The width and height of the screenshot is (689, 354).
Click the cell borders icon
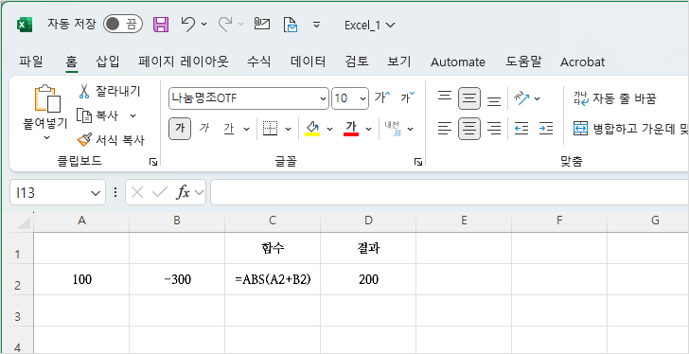coord(271,128)
